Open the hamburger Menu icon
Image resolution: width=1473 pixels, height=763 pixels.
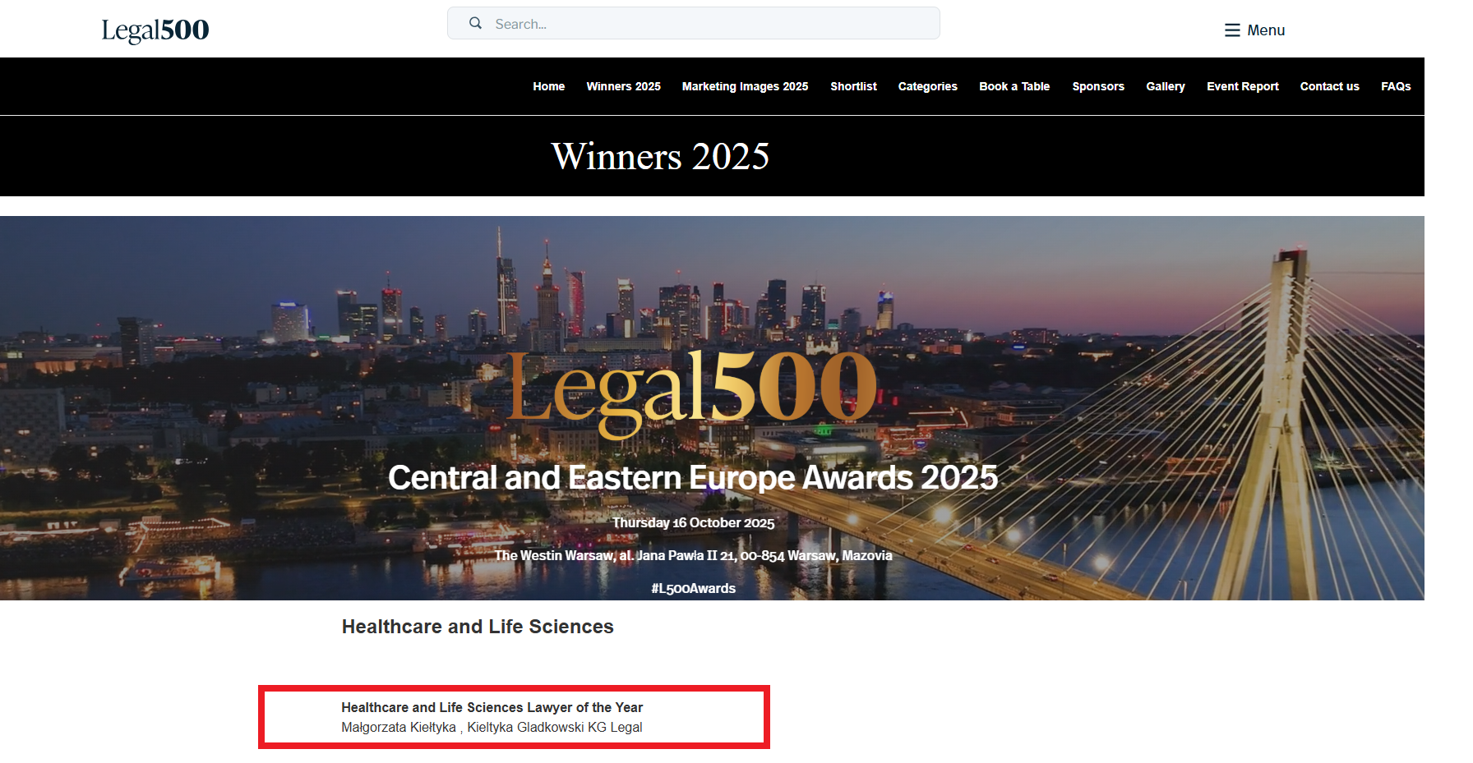(x=1231, y=30)
